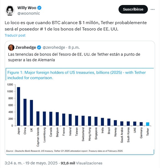Open the @zerohedge handle

54,47
